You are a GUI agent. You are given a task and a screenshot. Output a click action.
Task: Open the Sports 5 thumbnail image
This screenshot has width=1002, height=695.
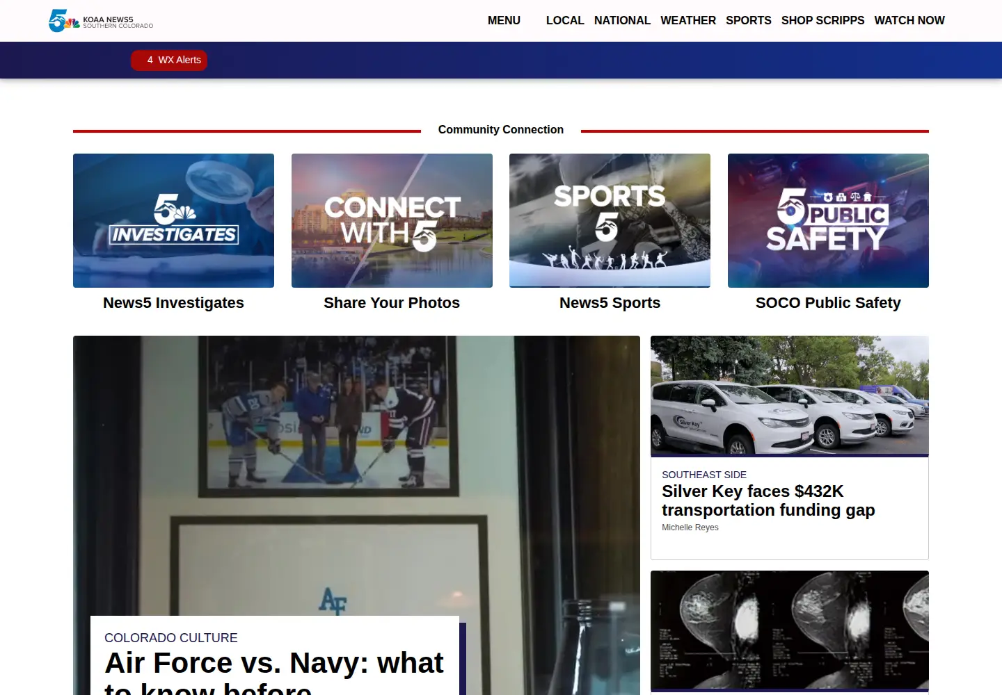pyautogui.click(x=610, y=220)
